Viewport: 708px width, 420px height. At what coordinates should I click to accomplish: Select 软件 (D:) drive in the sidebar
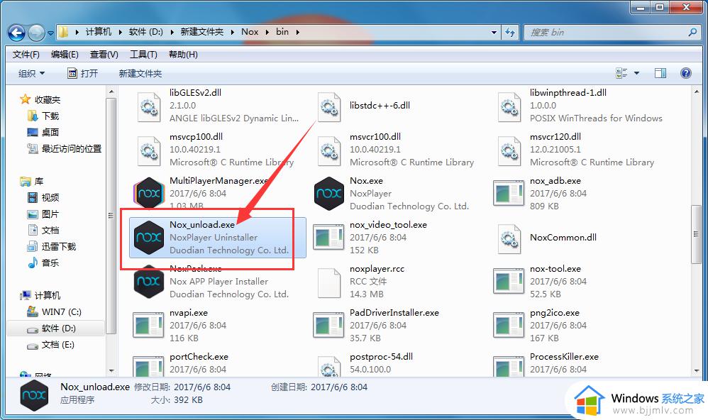tap(59, 328)
